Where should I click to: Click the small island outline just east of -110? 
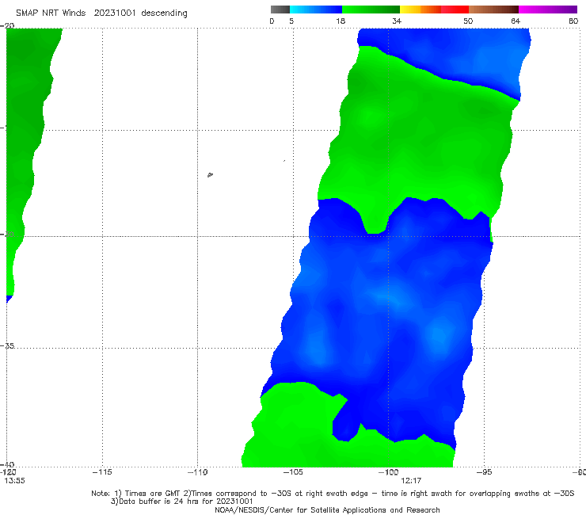[x=210, y=174]
